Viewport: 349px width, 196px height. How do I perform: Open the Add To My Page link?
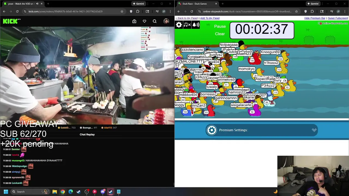(x=210, y=18)
